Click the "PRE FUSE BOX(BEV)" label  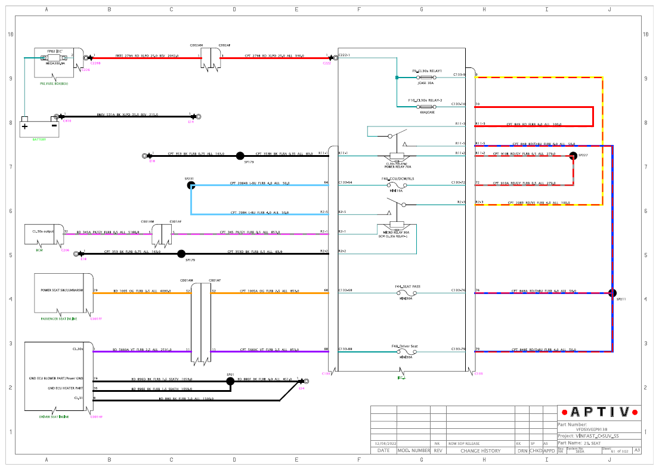(x=54, y=84)
